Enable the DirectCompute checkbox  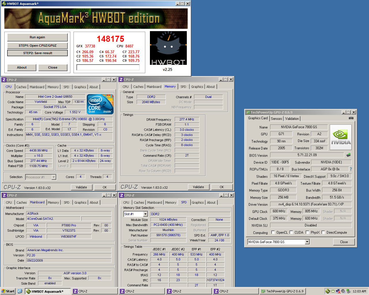click(x=323, y=232)
